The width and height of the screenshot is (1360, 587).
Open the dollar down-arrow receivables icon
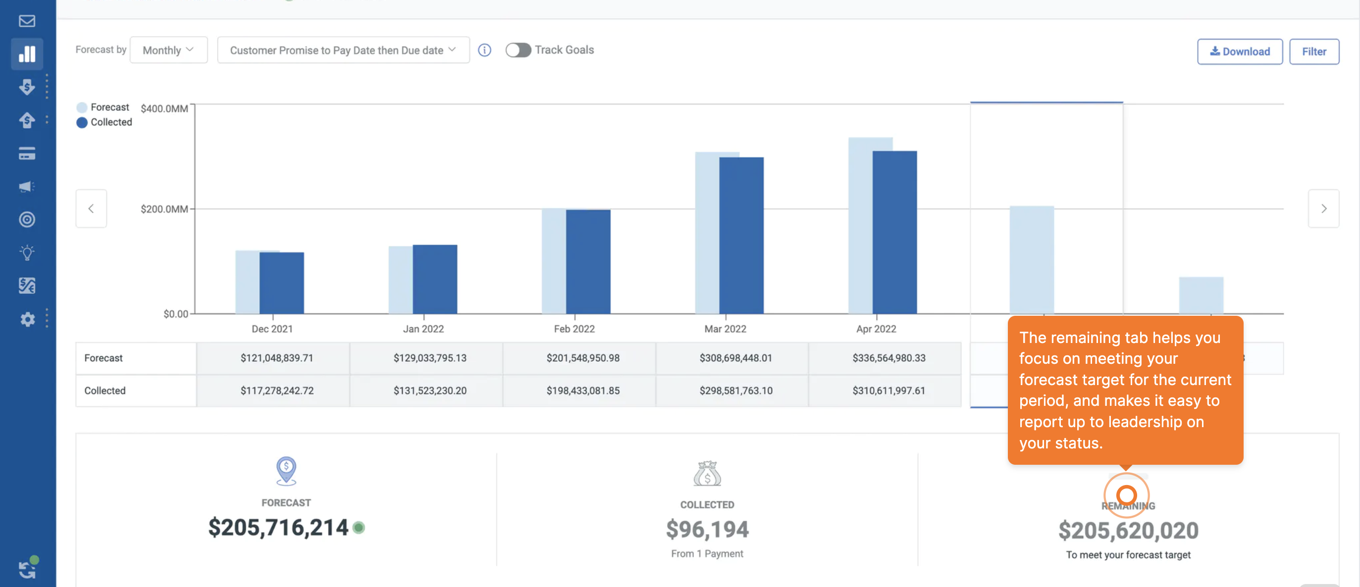pos(27,87)
